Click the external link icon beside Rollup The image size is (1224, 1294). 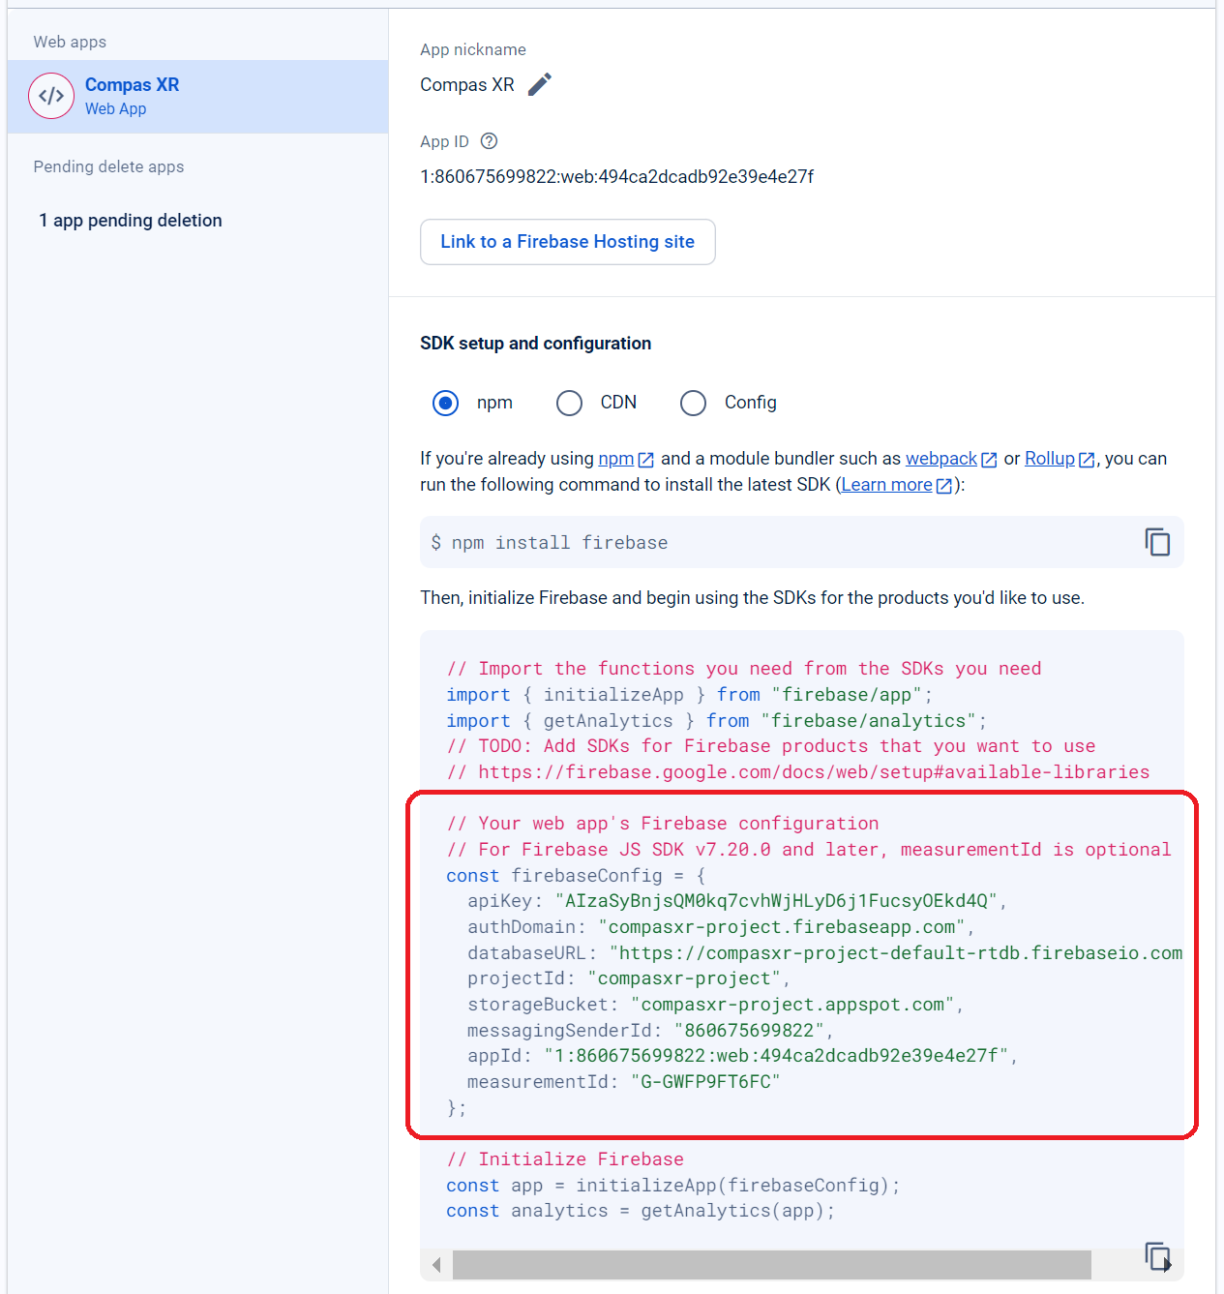[x=1086, y=459]
